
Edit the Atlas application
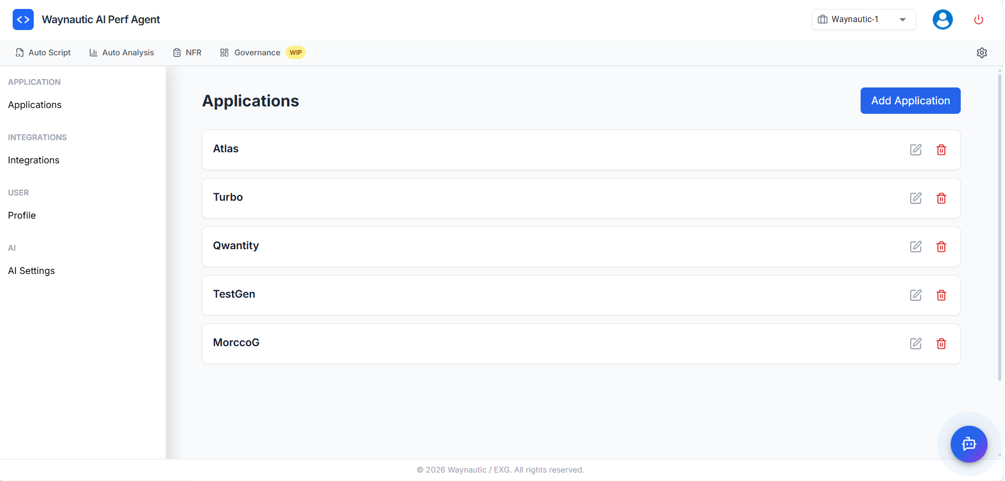[915, 150]
